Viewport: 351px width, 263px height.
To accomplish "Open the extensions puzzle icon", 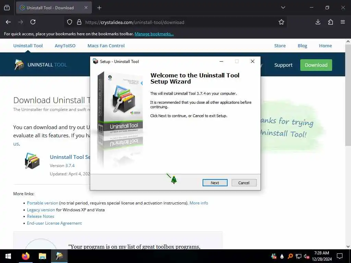I will (330, 22).
